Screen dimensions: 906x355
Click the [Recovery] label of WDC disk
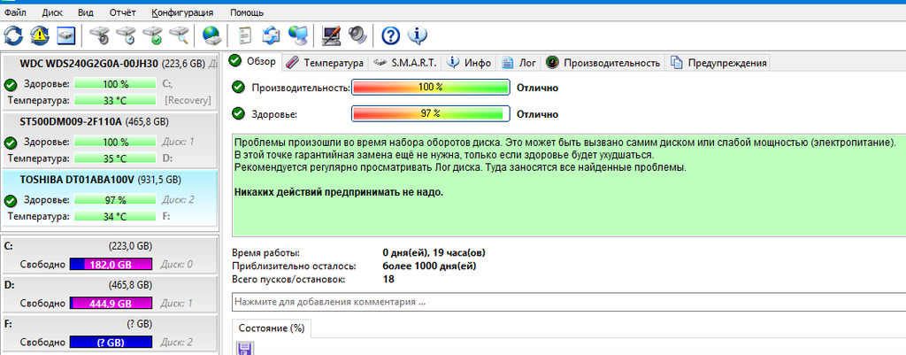188,101
